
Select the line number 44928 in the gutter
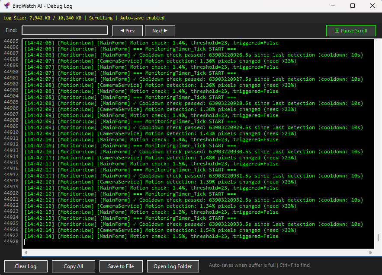coord(12,241)
